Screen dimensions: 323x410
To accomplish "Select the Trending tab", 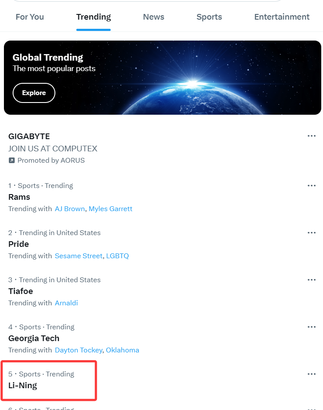I will [94, 17].
